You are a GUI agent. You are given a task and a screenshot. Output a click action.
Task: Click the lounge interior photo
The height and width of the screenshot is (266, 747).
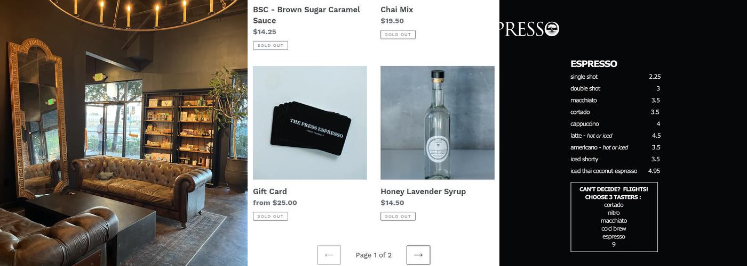click(124, 133)
